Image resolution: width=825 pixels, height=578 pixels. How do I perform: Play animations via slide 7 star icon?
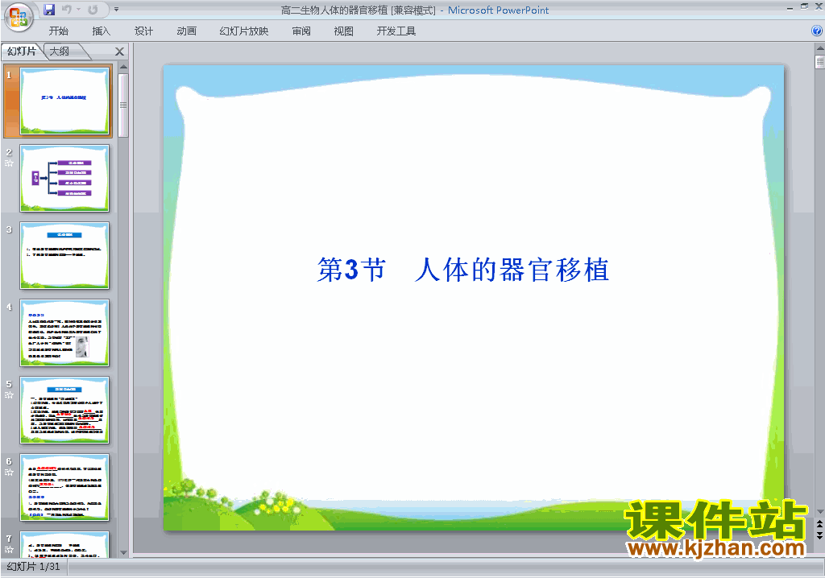click(9, 550)
